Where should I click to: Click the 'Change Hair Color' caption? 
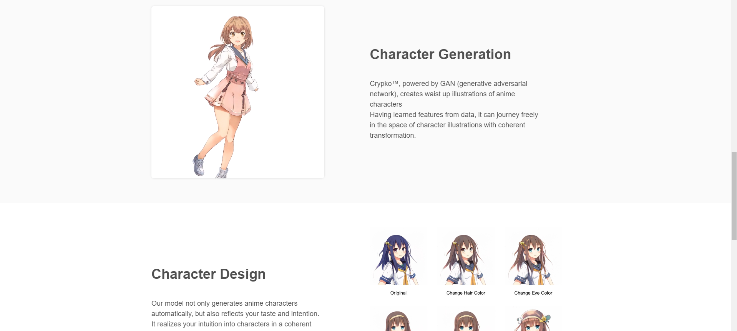[x=466, y=293]
